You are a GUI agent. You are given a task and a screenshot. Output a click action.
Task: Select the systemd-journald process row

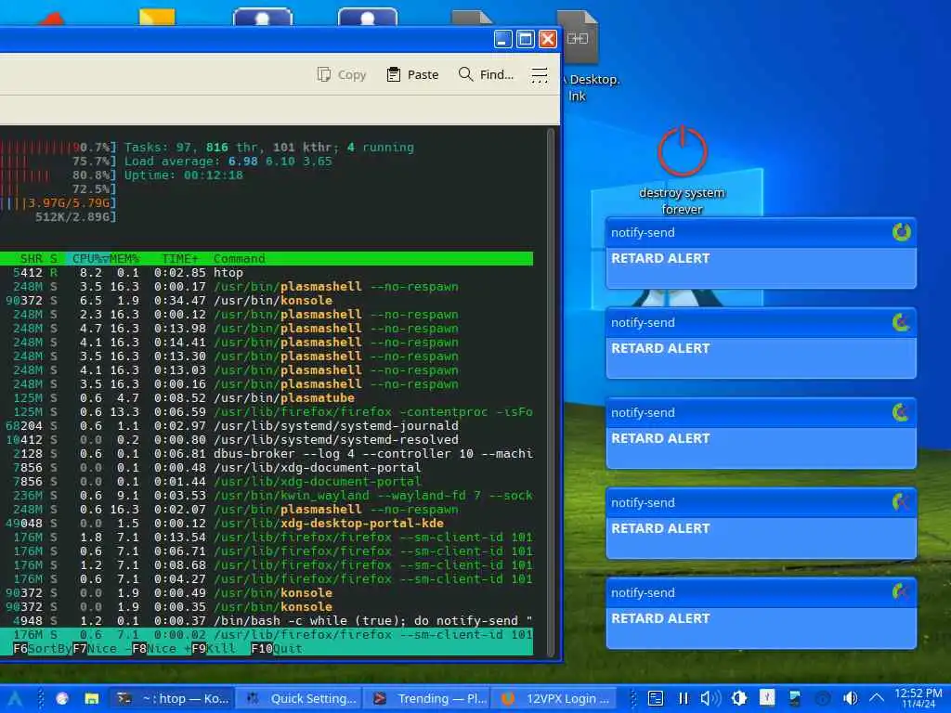(x=267, y=426)
